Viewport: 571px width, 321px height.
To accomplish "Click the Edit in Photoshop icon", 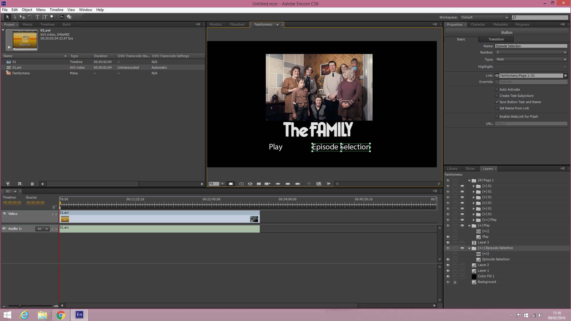I will click(x=62, y=17).
